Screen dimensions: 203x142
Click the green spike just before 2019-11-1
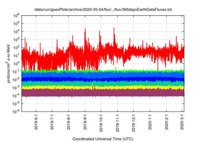[116, 68]
